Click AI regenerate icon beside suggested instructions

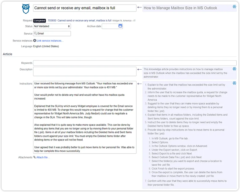coord(234,83)
